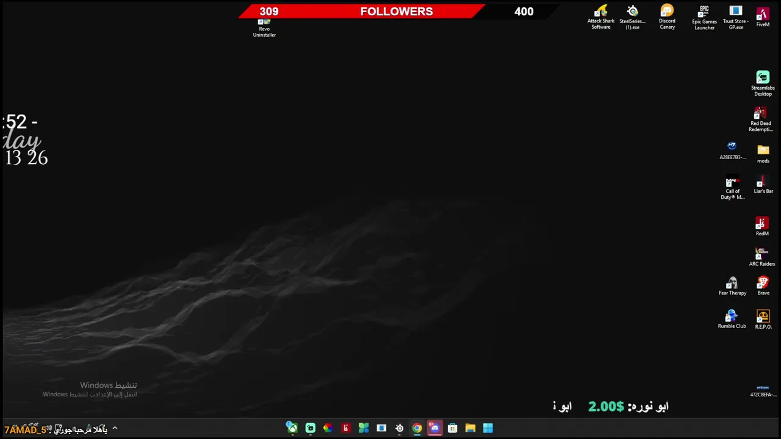This screenshot has height=439, width=781.
Task: Open the Windows Start menu
Action: (488, 428)
